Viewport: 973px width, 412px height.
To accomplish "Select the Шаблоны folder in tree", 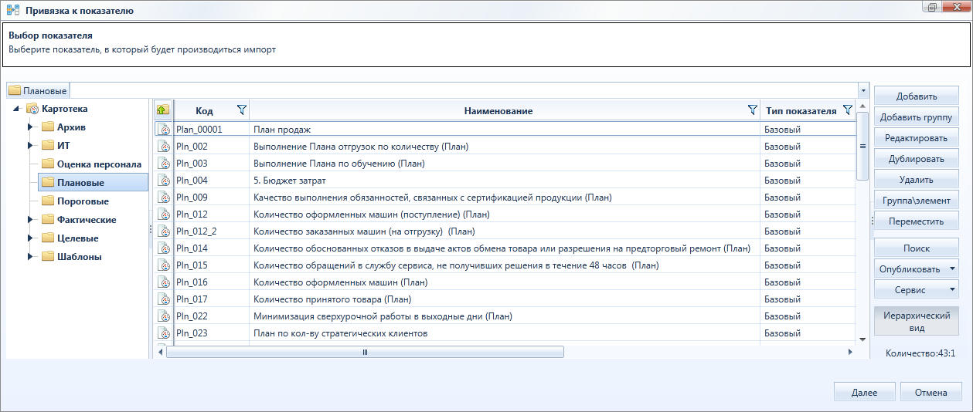I will 79,256.
